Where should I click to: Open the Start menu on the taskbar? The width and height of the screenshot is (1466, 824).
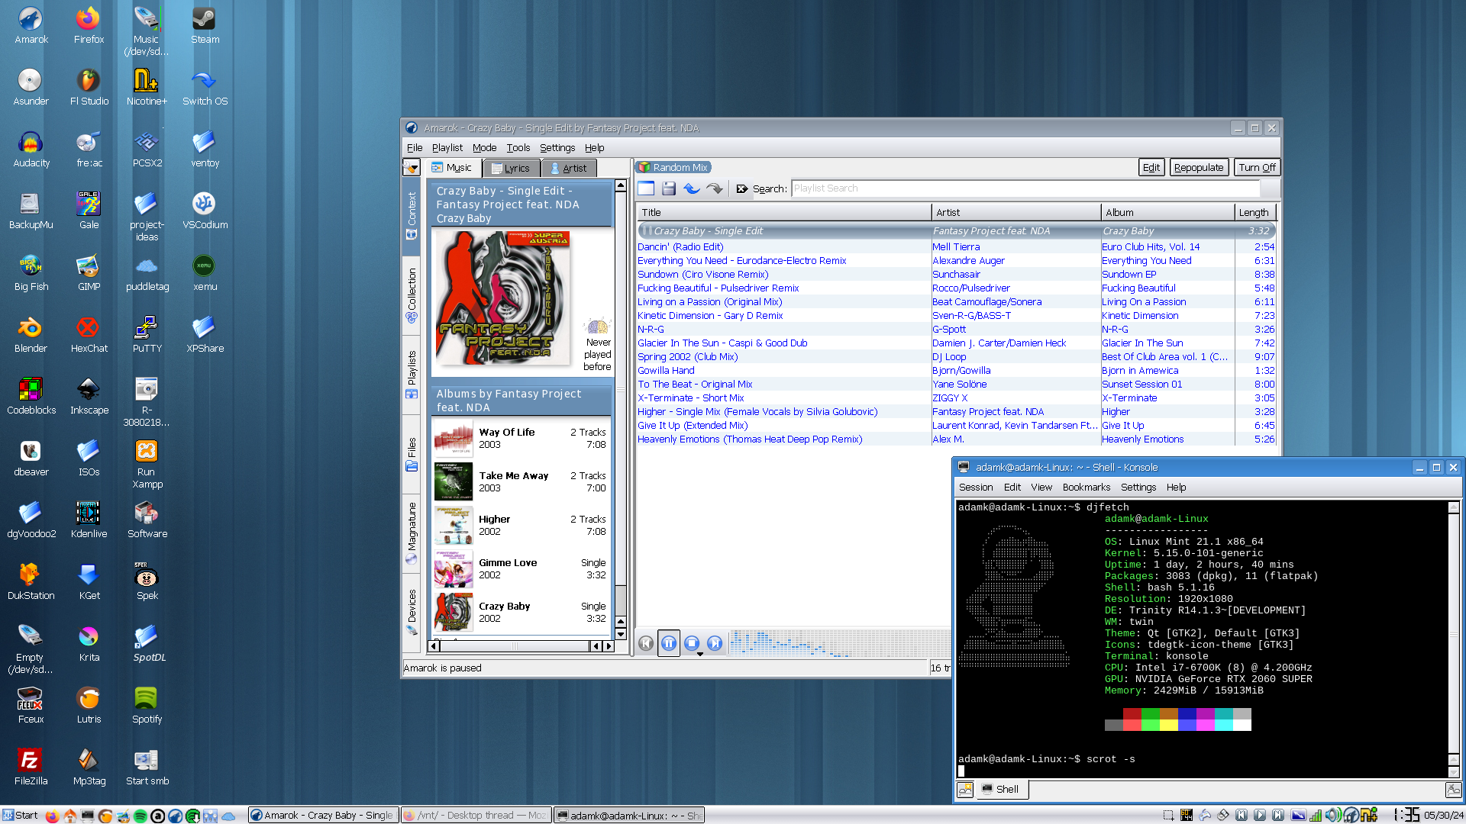click(x=21, y=815)
